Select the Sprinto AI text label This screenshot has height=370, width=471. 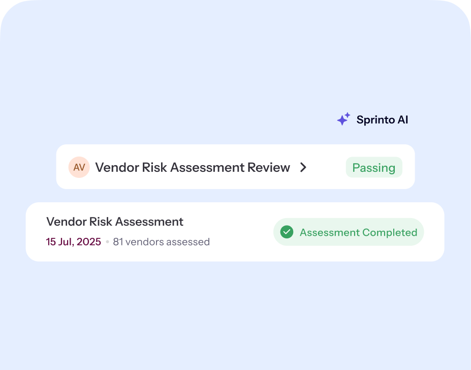(x=382, y=120)
